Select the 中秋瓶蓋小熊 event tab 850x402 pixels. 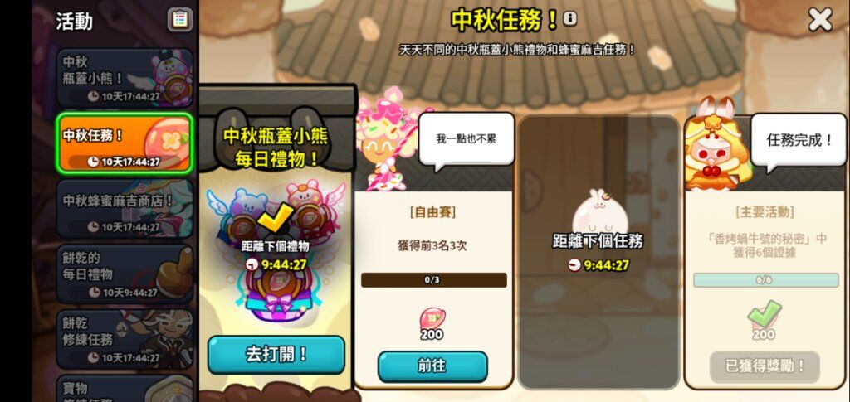125,79
